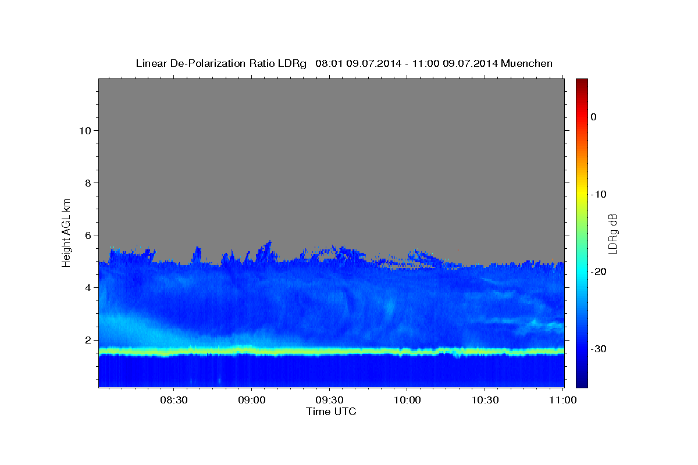This screenshot has width=698, height=465.
Task: Click the '08:30' time tick label
Action: 174,400
